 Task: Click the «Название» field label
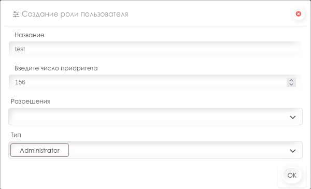click(30, 35)
